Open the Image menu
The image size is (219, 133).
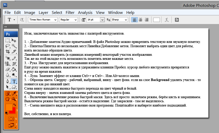[30, 13]
